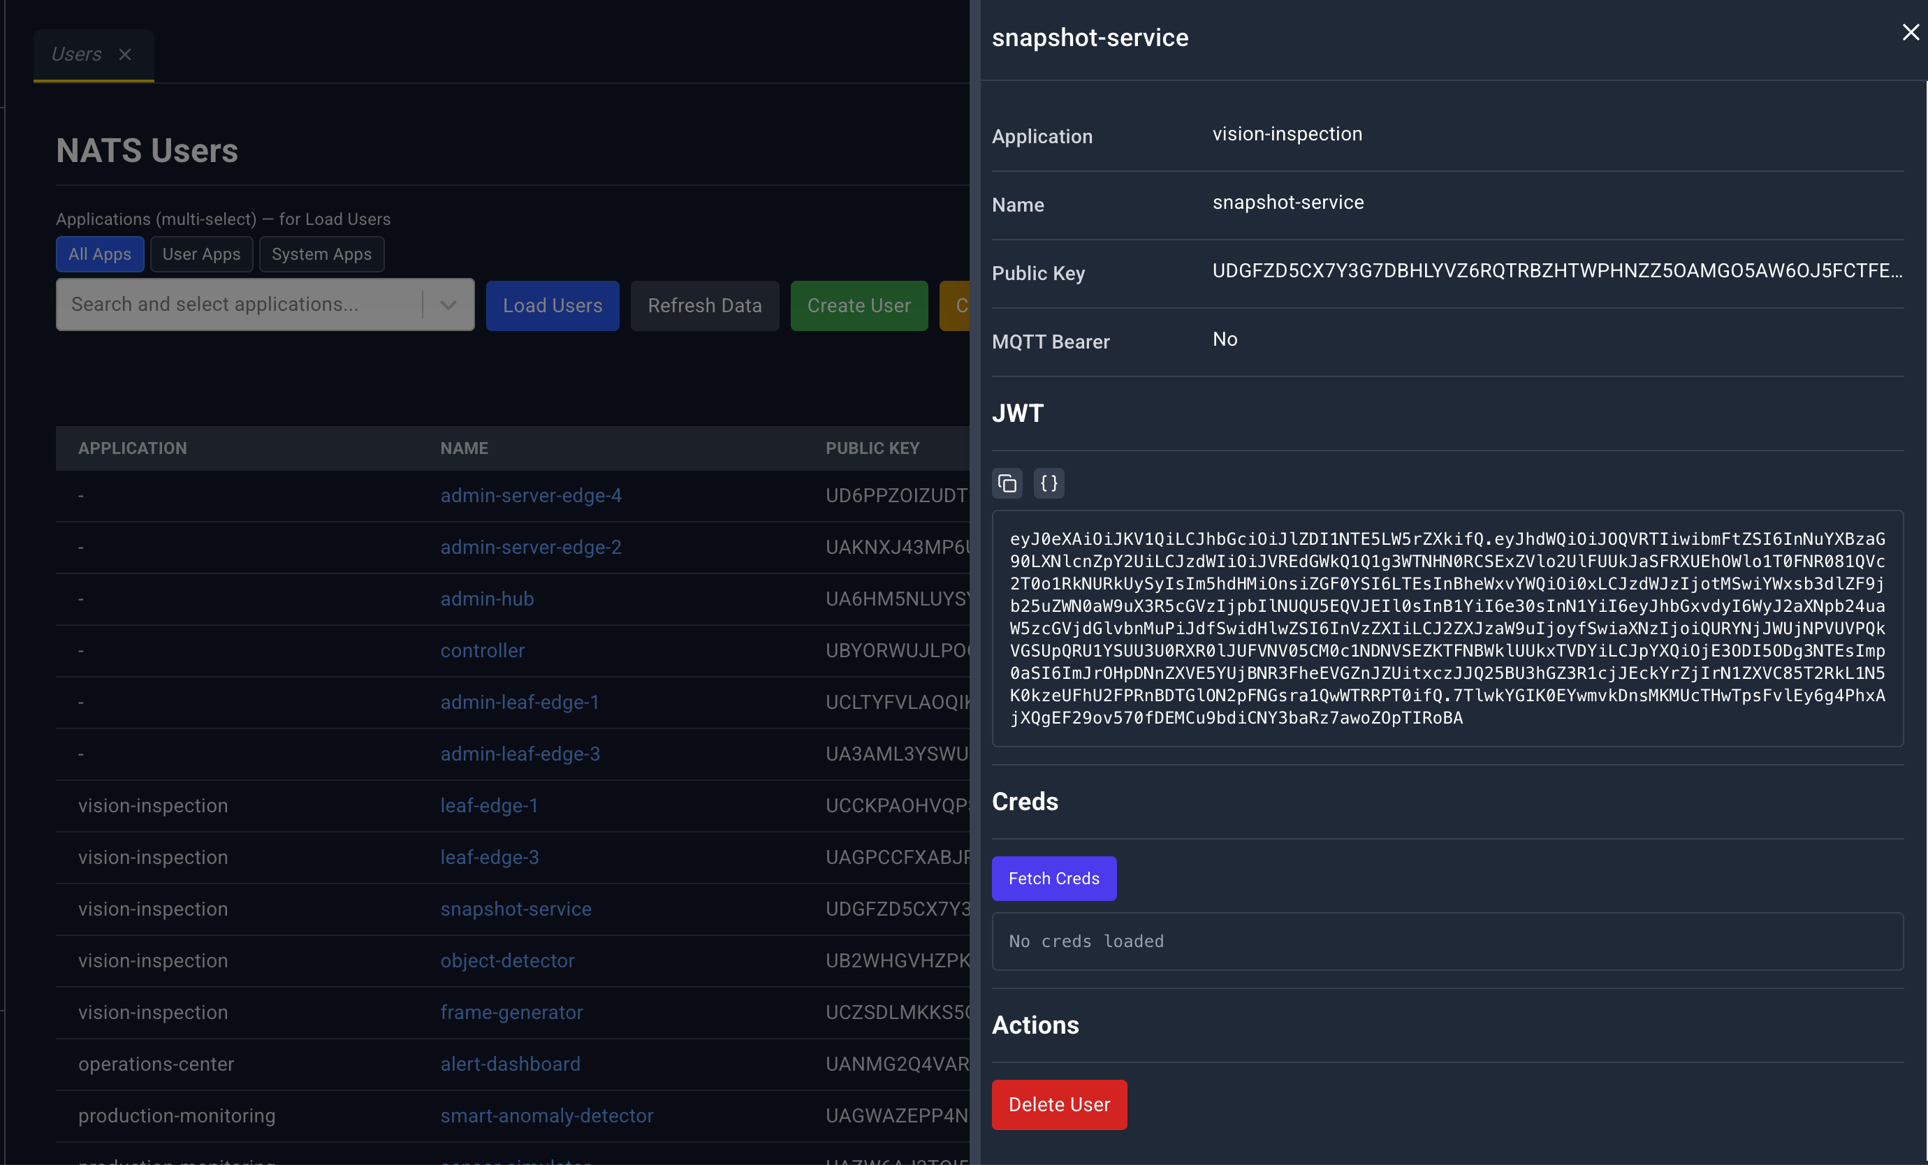Screen dimensions: 1928x1165
Task: Open the controller user link
Action: point(482,650)
